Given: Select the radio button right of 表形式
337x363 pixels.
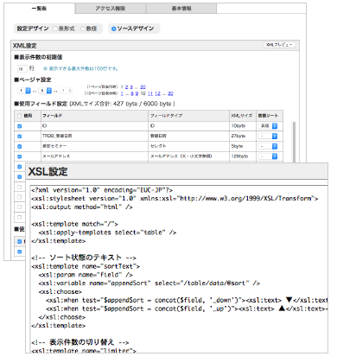Looking at the screenshot, I should (83, 29).
